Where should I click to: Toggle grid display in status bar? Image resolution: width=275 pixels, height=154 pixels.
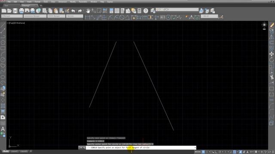click(203, 152)
